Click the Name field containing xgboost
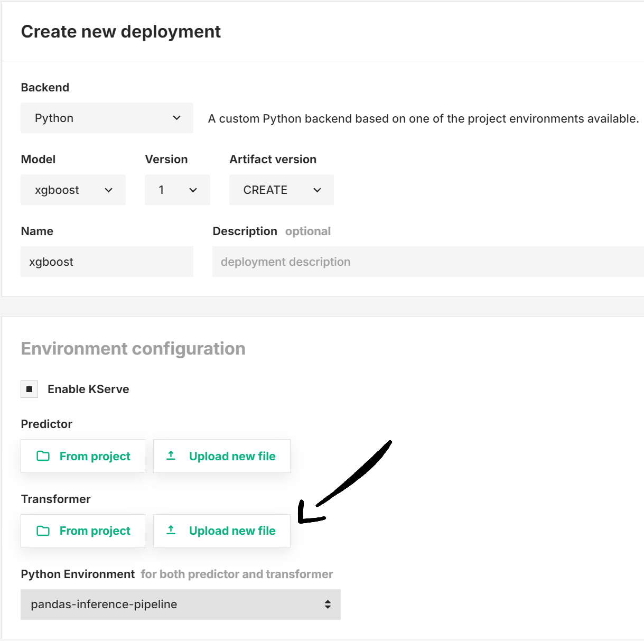The image size is (644, 641). (x=106, y=262)
